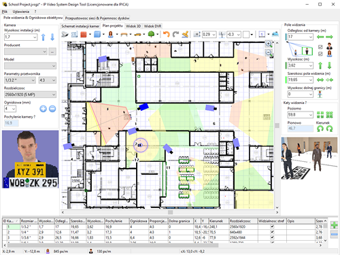Viewport: 340px width, 255px height.
Task: Open the color picker swatch dropdown in toolbar
Action: tap(252, 35)
